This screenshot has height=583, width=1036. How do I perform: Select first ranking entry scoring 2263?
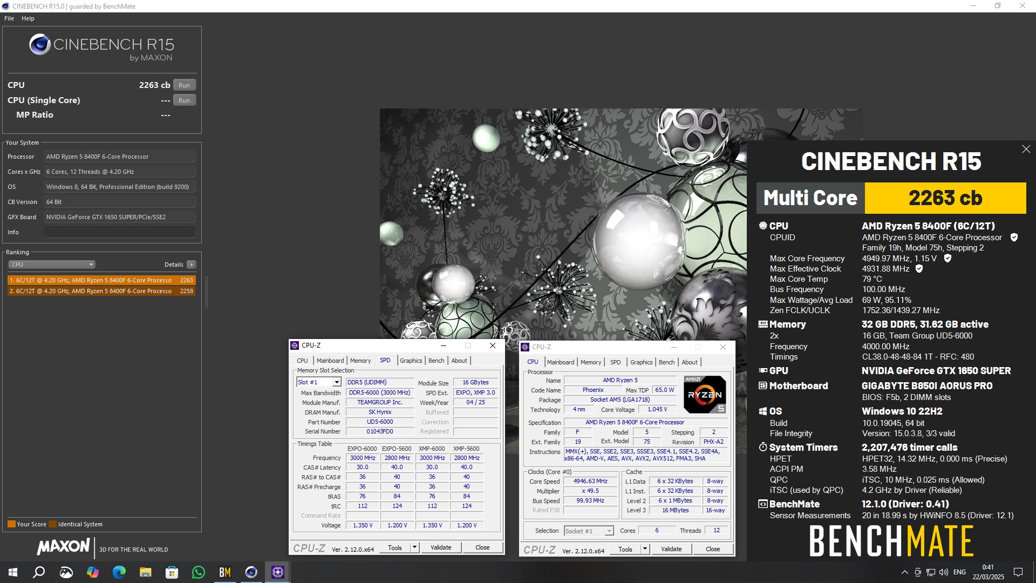coord(101,280)
